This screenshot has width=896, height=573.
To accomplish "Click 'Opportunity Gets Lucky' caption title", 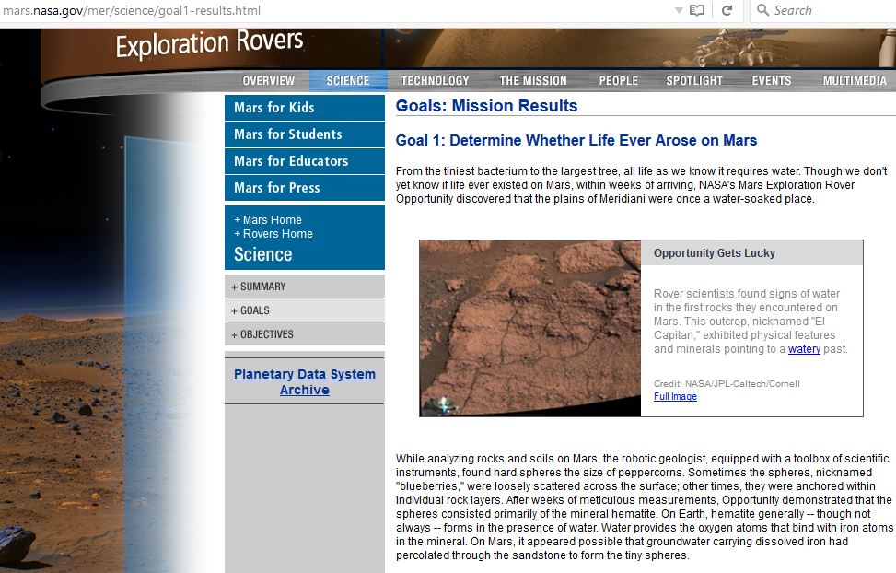I will (715, 253).
